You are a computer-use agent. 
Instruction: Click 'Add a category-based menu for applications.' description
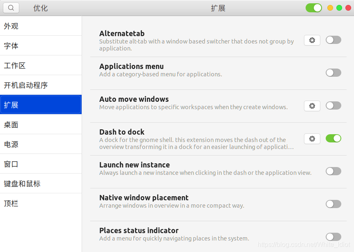coord(160,74)
